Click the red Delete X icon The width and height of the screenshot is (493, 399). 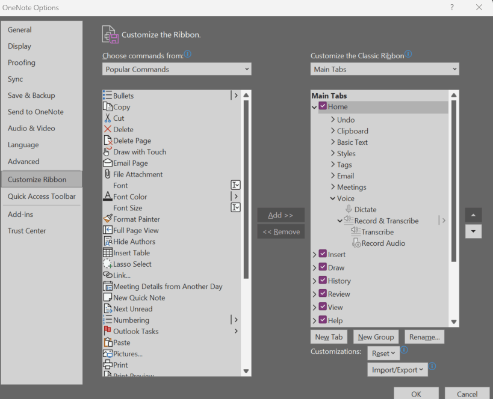click(x=108, y=129)
